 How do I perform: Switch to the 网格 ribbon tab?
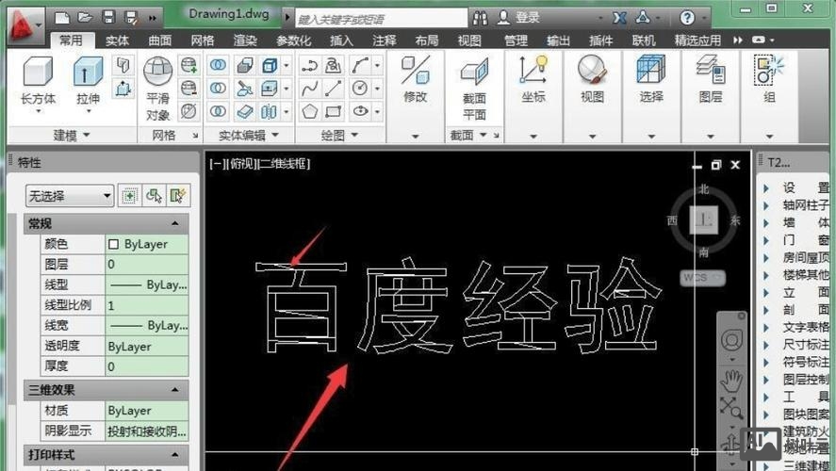pos(202,41)
